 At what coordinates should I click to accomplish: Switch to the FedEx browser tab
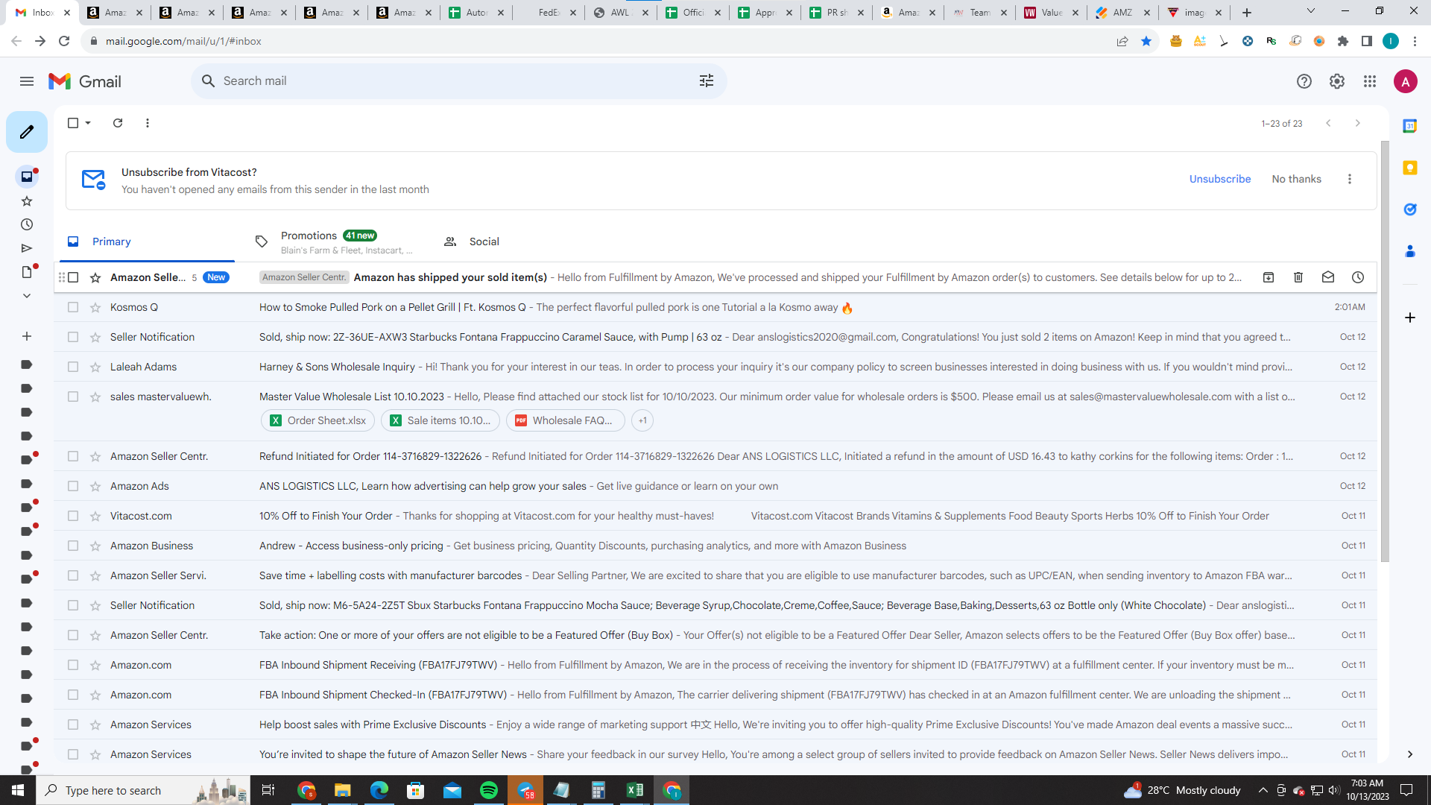tap(549, 13)
